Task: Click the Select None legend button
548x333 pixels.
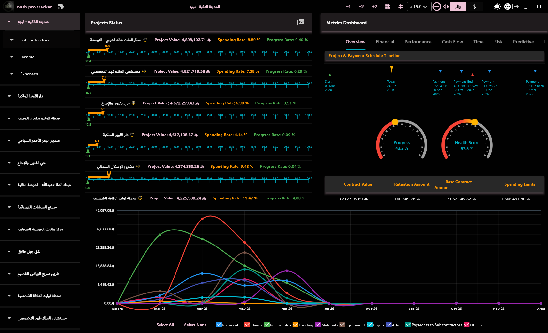Action: (195, 325)
